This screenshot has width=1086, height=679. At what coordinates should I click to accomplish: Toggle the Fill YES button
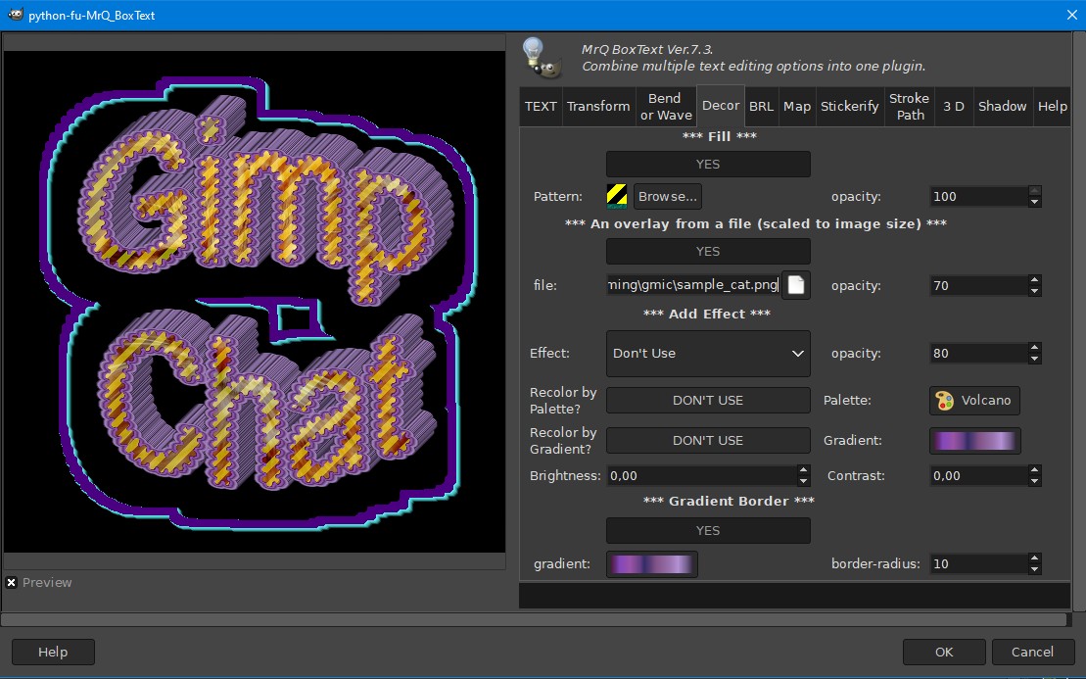[708, 165]
